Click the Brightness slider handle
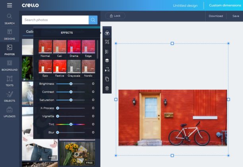 pos(71,84)
